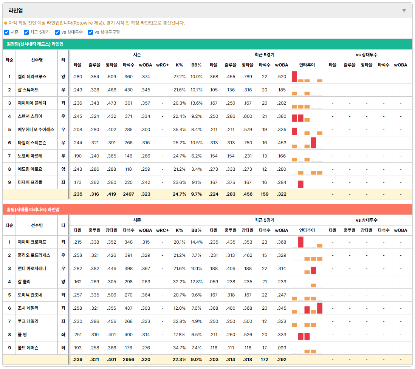The width and height of the screenshot is (415, 369).
Task: Select player 살 스튜어트
Action: (x=28, y=90)
